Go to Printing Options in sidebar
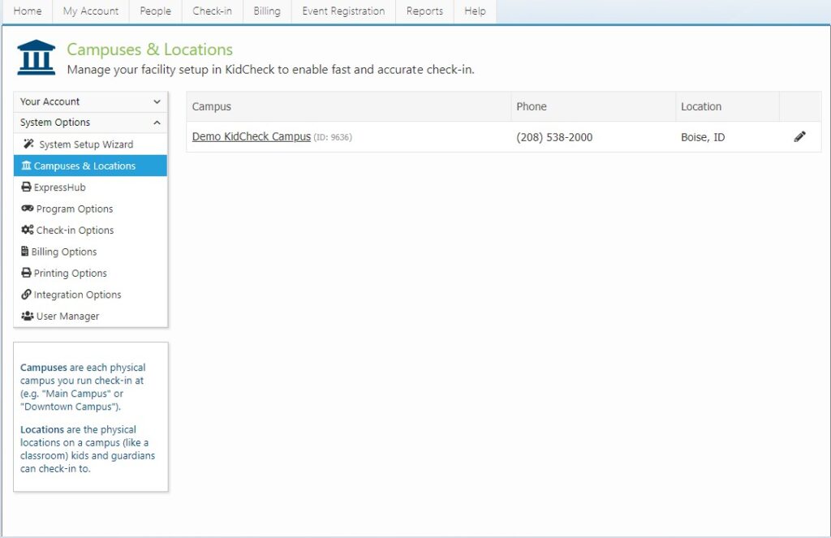Screen dimensions: 831x538 [91, 273]
